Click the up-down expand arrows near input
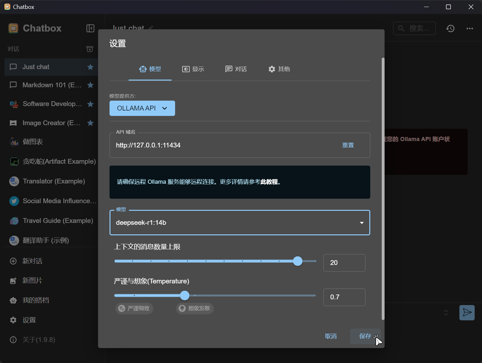 coord(446,313)
